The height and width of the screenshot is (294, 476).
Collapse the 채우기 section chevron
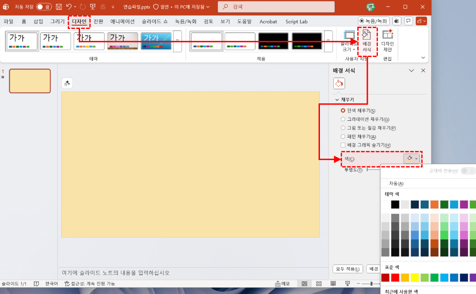[x=337, y=100]
